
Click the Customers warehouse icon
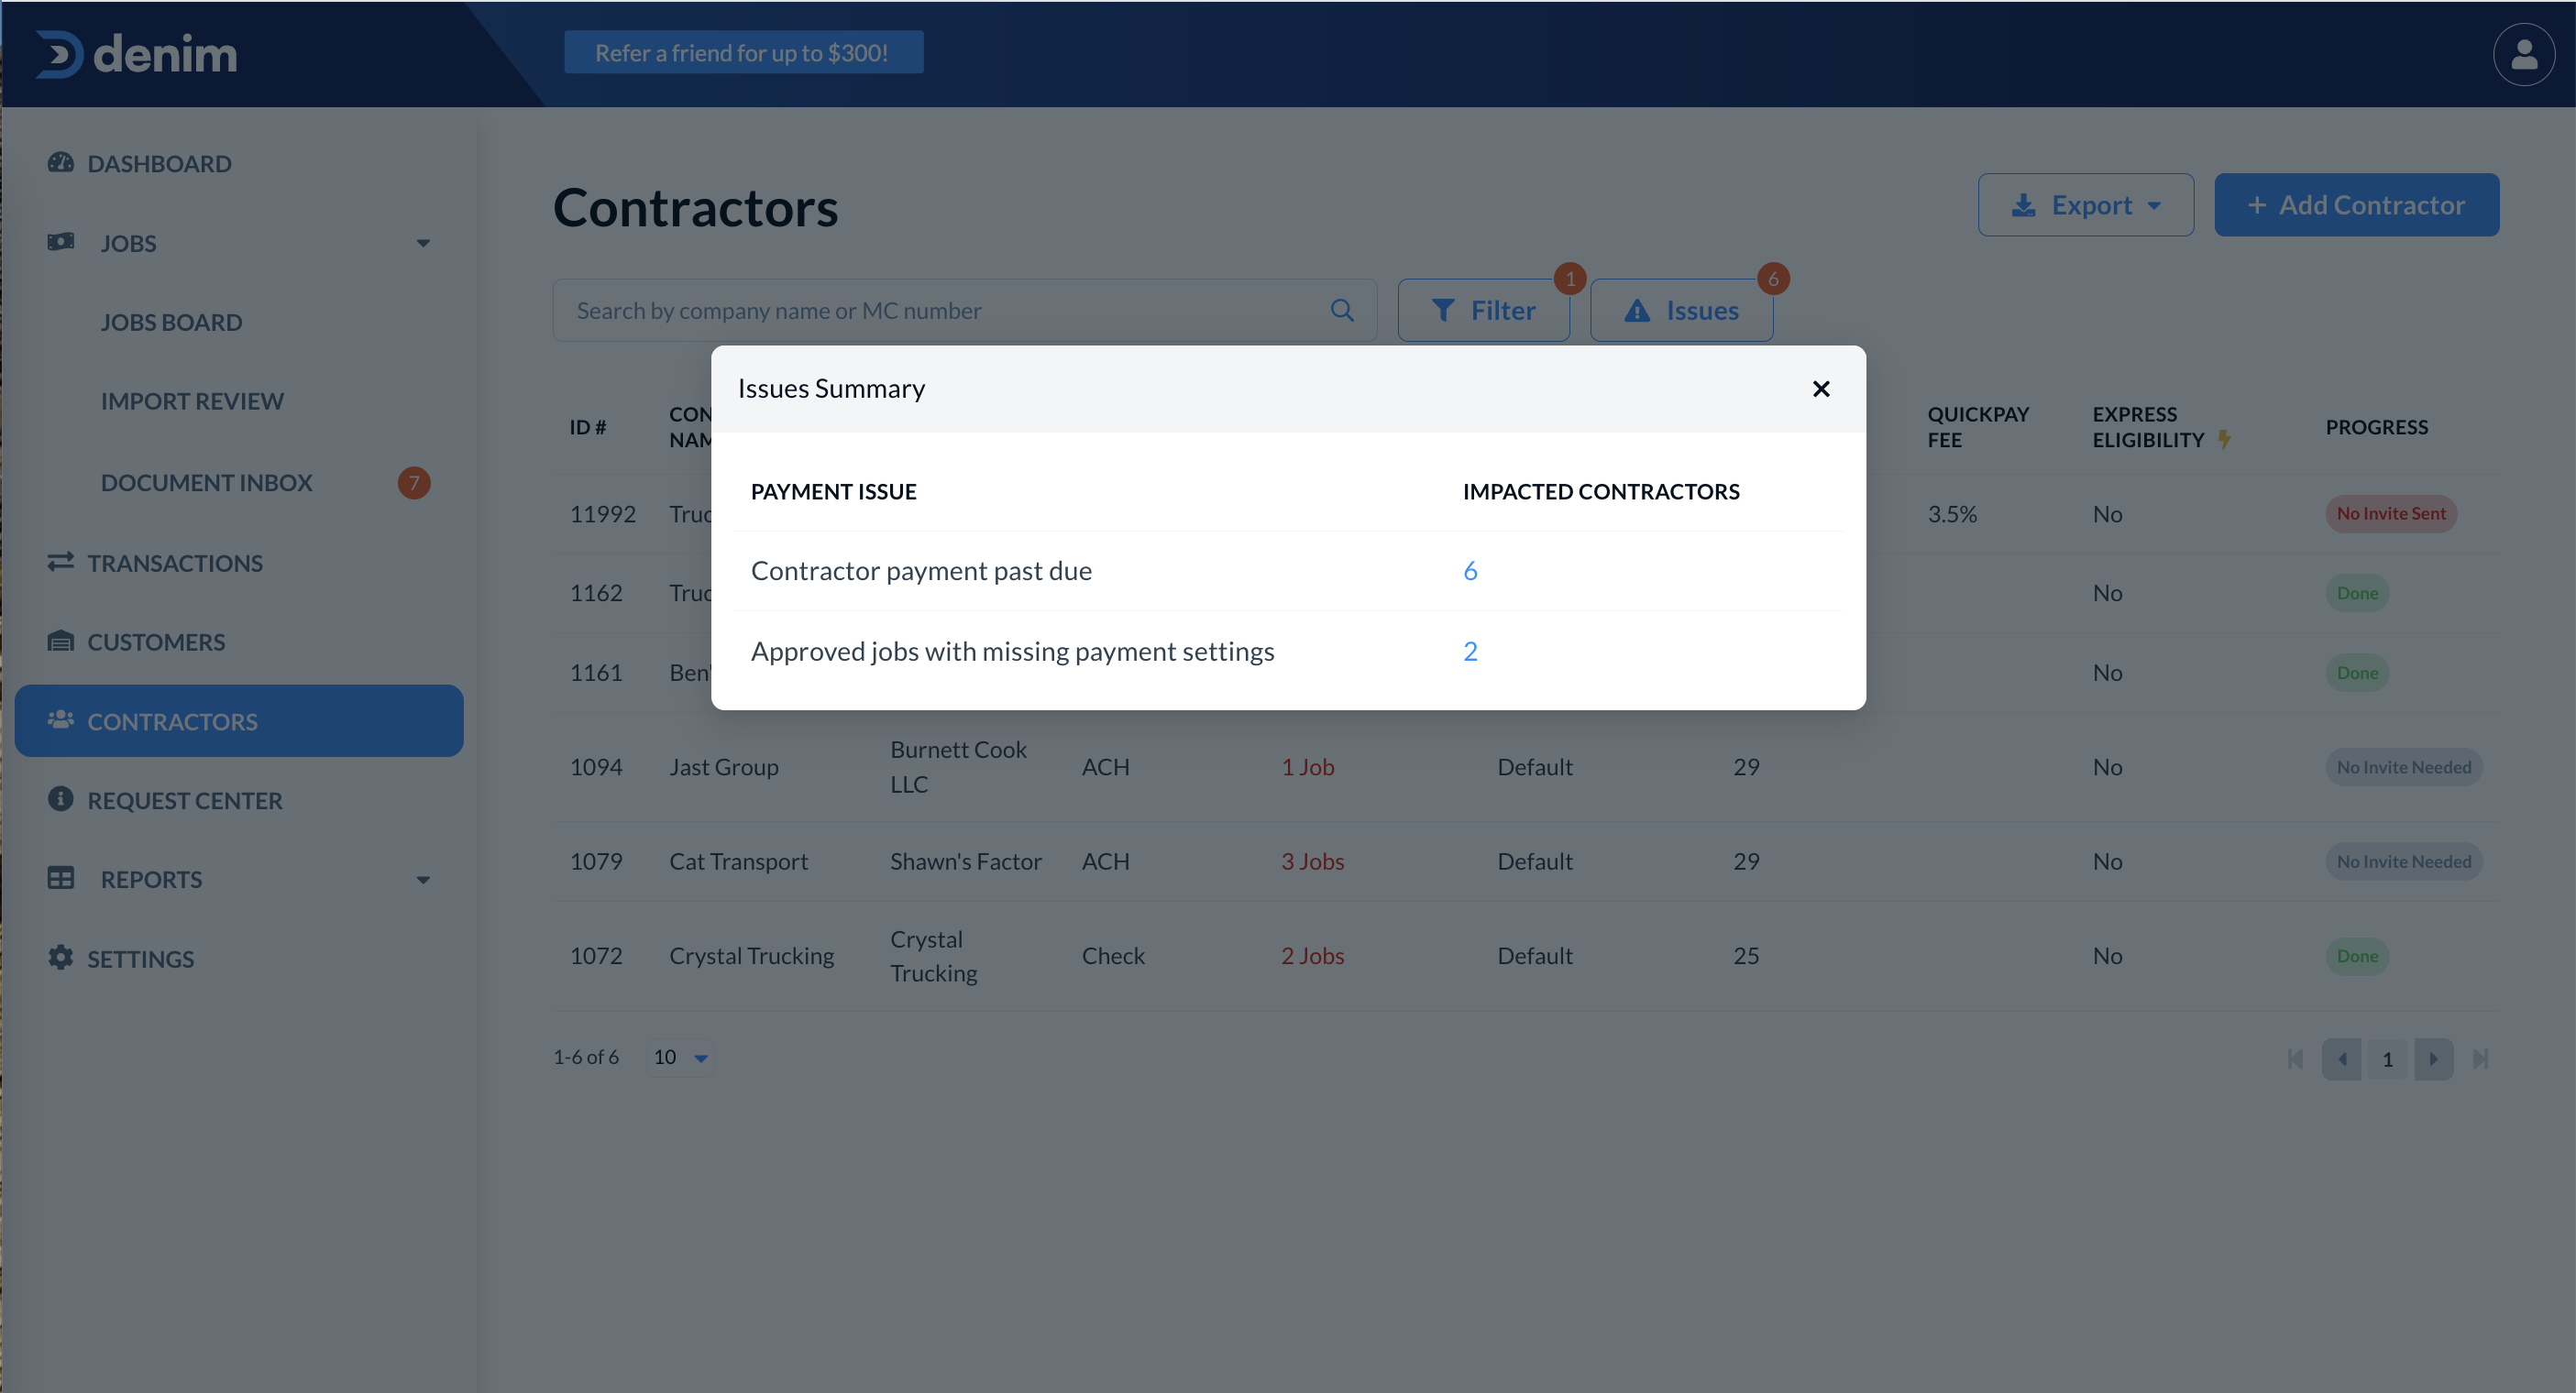click(61, 641)
